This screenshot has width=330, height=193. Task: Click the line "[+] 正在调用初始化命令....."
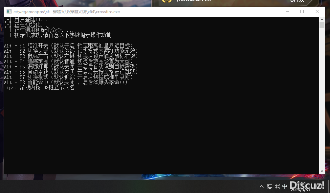[x=39, y=30]
